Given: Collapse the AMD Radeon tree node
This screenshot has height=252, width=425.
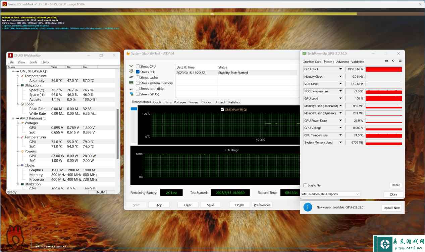Looking at the screenshot, I should (13, 118).
